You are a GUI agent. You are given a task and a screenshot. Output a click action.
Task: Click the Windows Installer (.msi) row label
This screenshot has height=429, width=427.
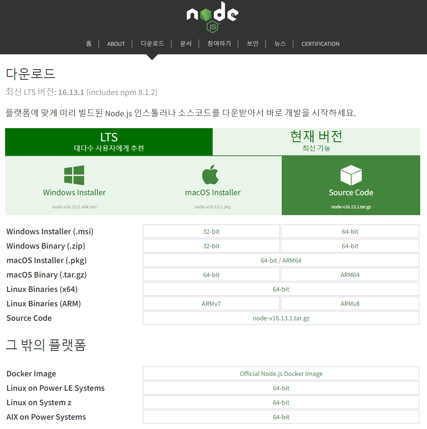point(50,231)
